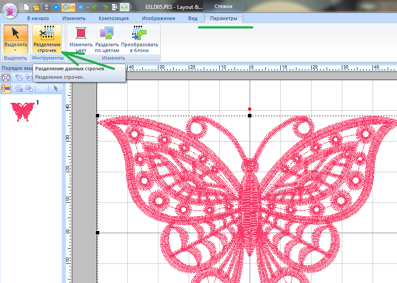397x283 pixels.
Task: Toggle the green circle button in quick toolbar
Action: coord(125,7)
